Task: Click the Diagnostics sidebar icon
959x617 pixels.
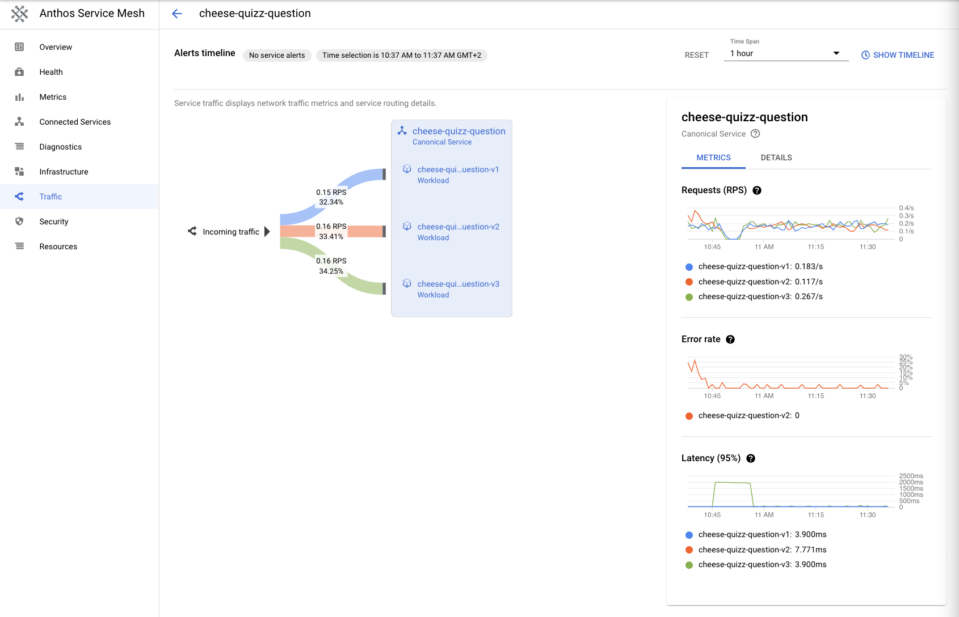Action: 19,147
